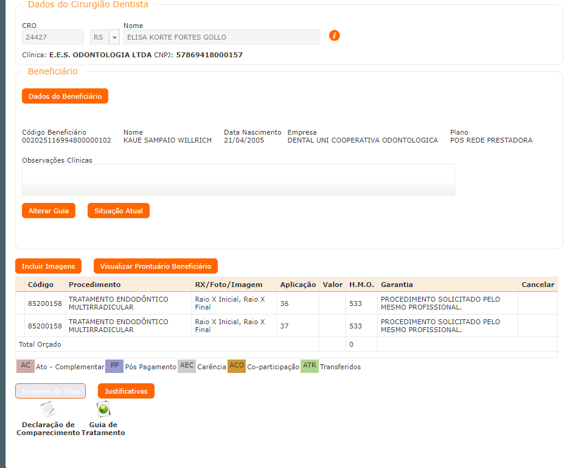Expand the RS state dropdown arrow
This screenshot has height=468, width=567.
114,37
